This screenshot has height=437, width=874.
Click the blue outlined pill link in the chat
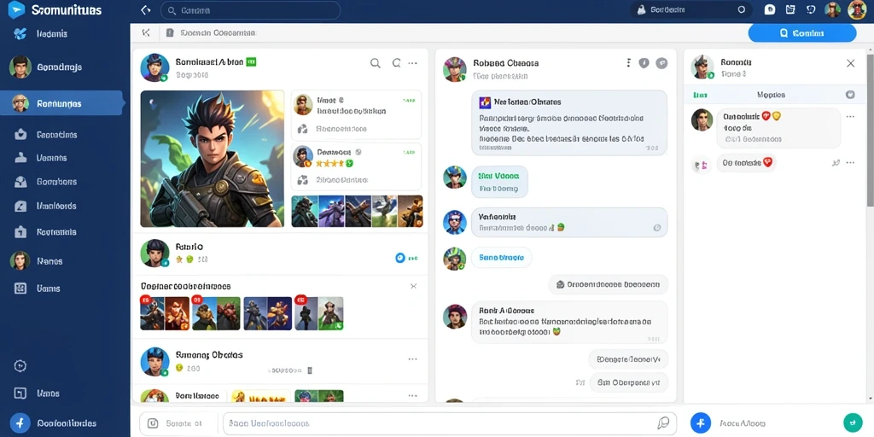[501, 258]
